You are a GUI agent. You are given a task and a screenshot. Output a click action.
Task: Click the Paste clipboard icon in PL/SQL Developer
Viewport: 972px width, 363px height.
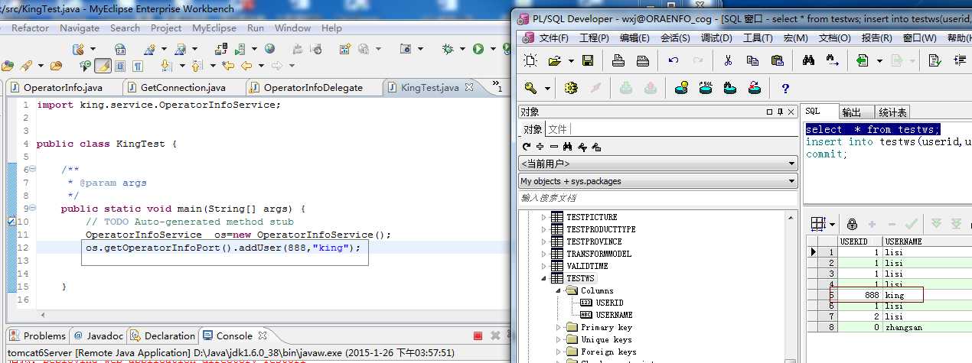click(778, 61)
